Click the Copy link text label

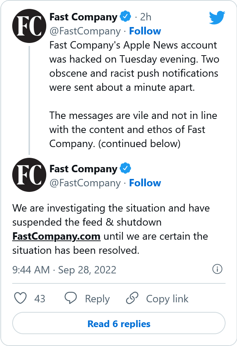167,299
